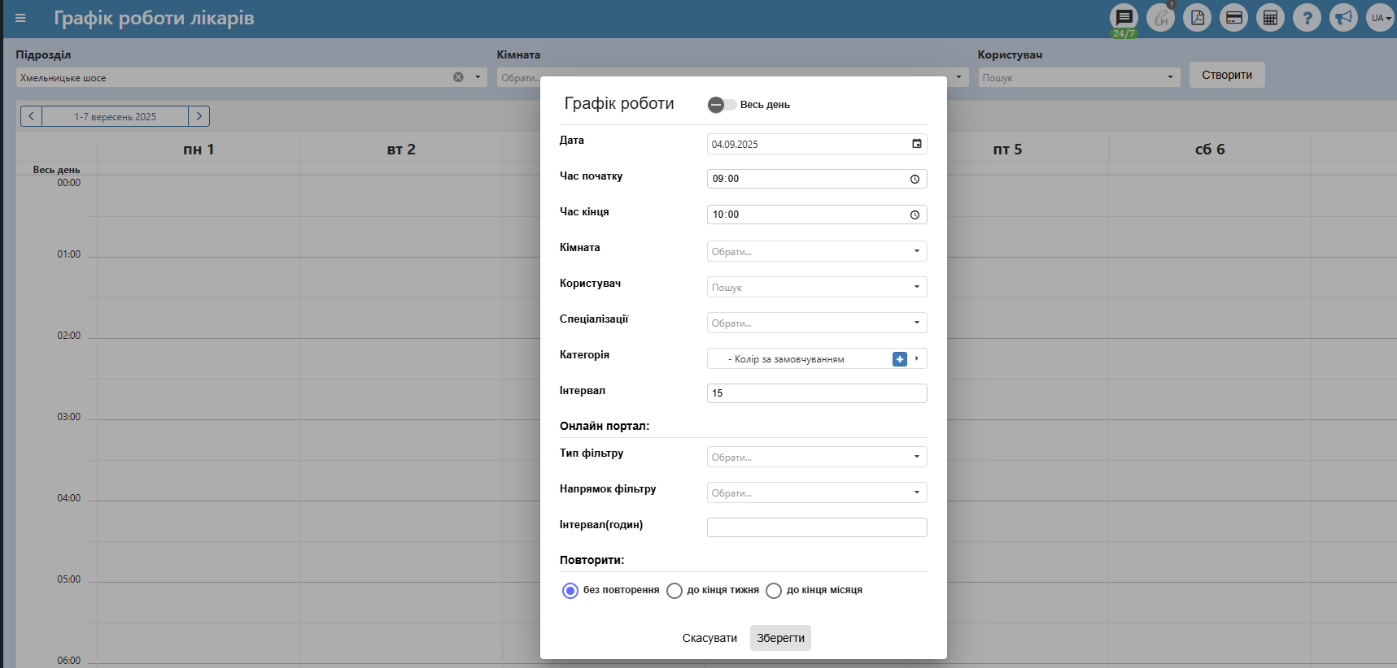Go to the previous week
The width and height of the screenshot is (1397, 668).
(31, 116)
